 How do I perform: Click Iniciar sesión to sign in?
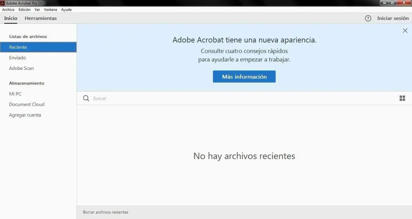(x=393, y=18)
